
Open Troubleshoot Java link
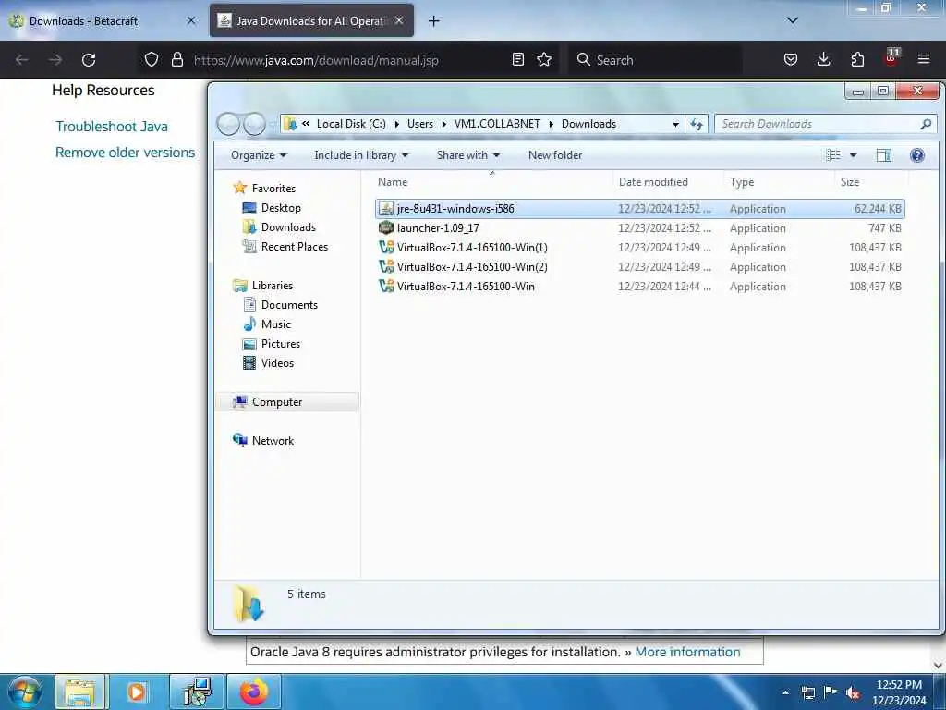pos(112,126)
